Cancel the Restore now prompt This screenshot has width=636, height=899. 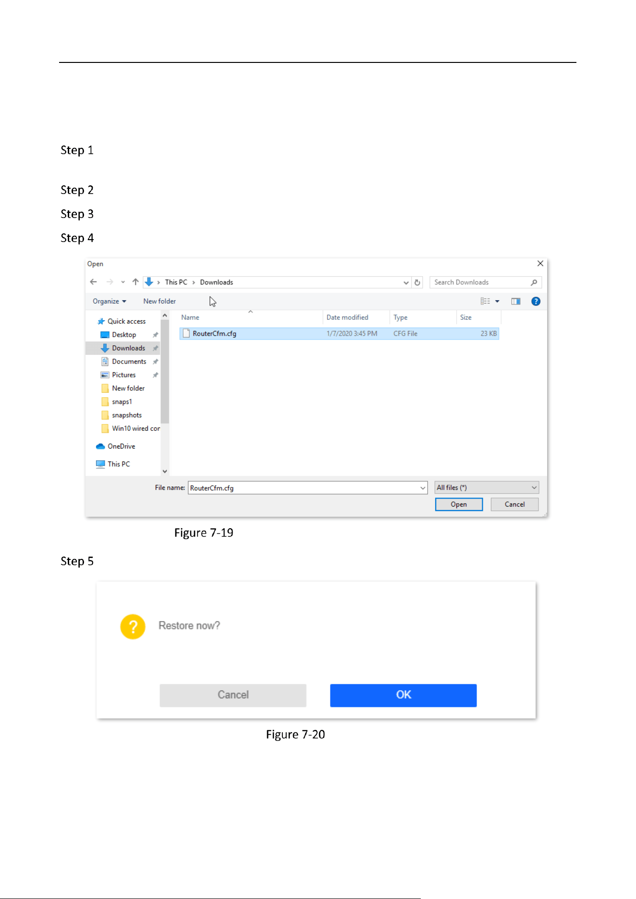[233, 695]
